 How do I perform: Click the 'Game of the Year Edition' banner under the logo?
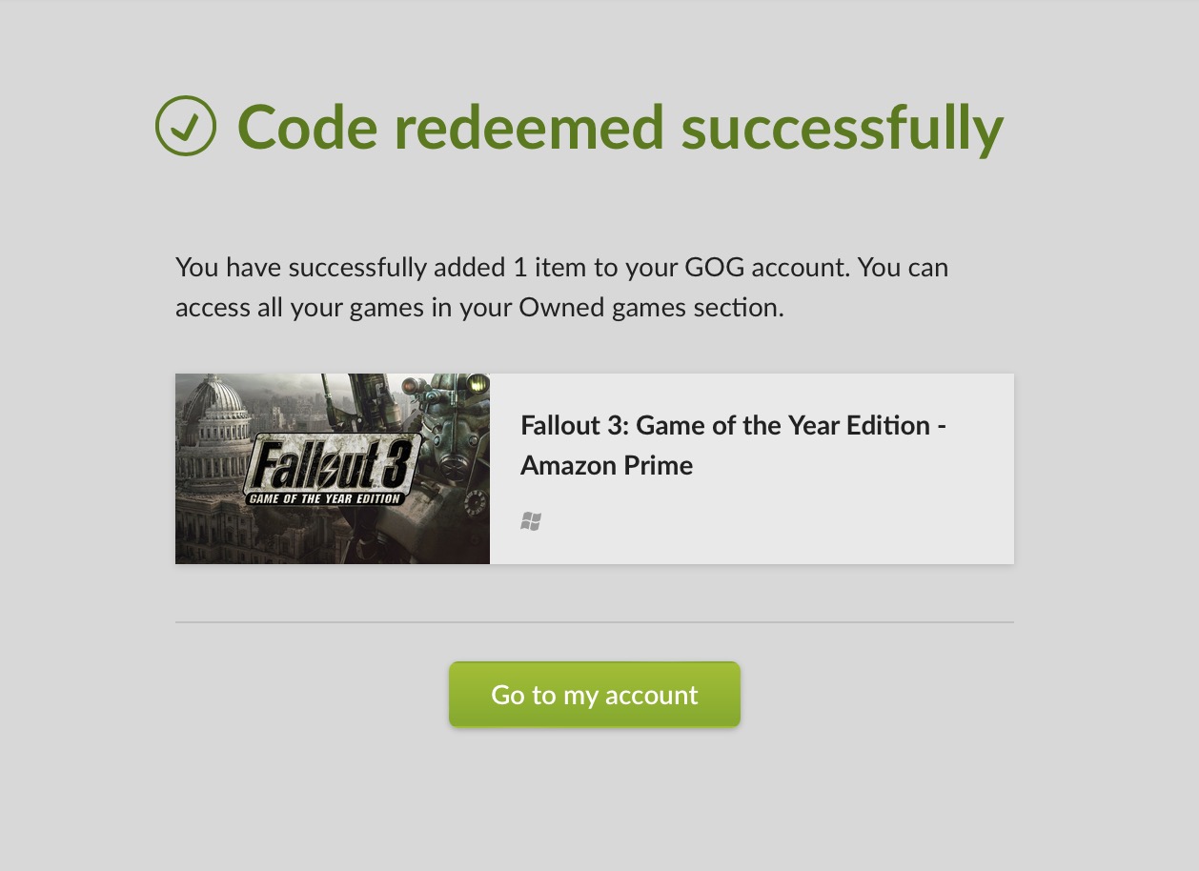pyautogui.click(x=326, y=498)
